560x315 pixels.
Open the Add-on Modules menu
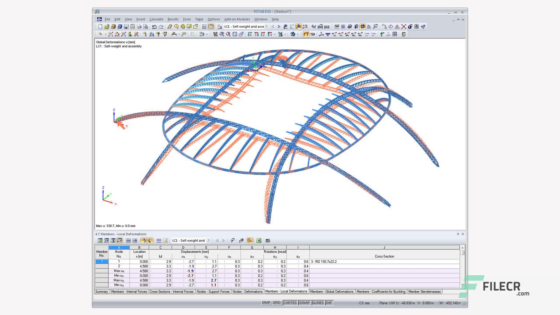pyautogui.click(x=237, y=19)
